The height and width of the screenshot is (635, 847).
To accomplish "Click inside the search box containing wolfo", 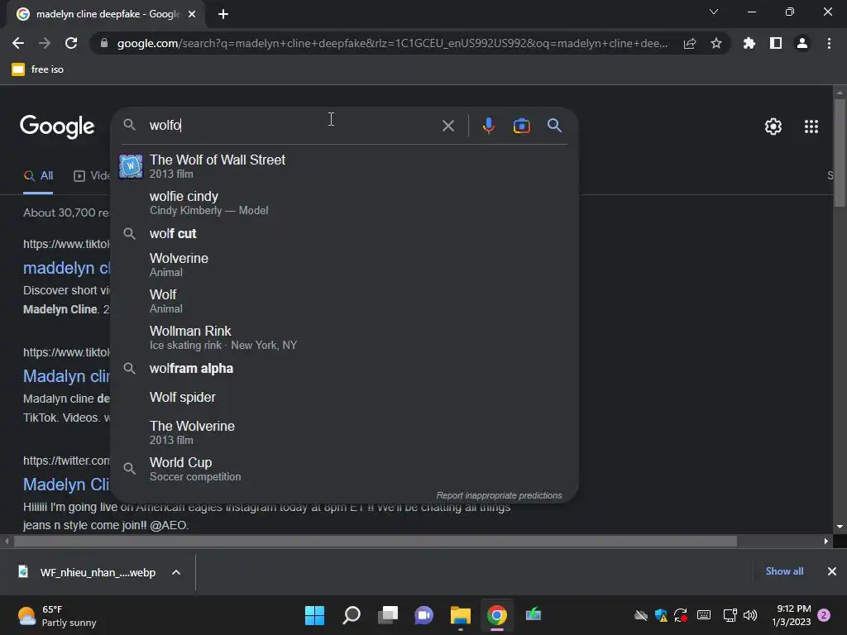I will [292, 126].
